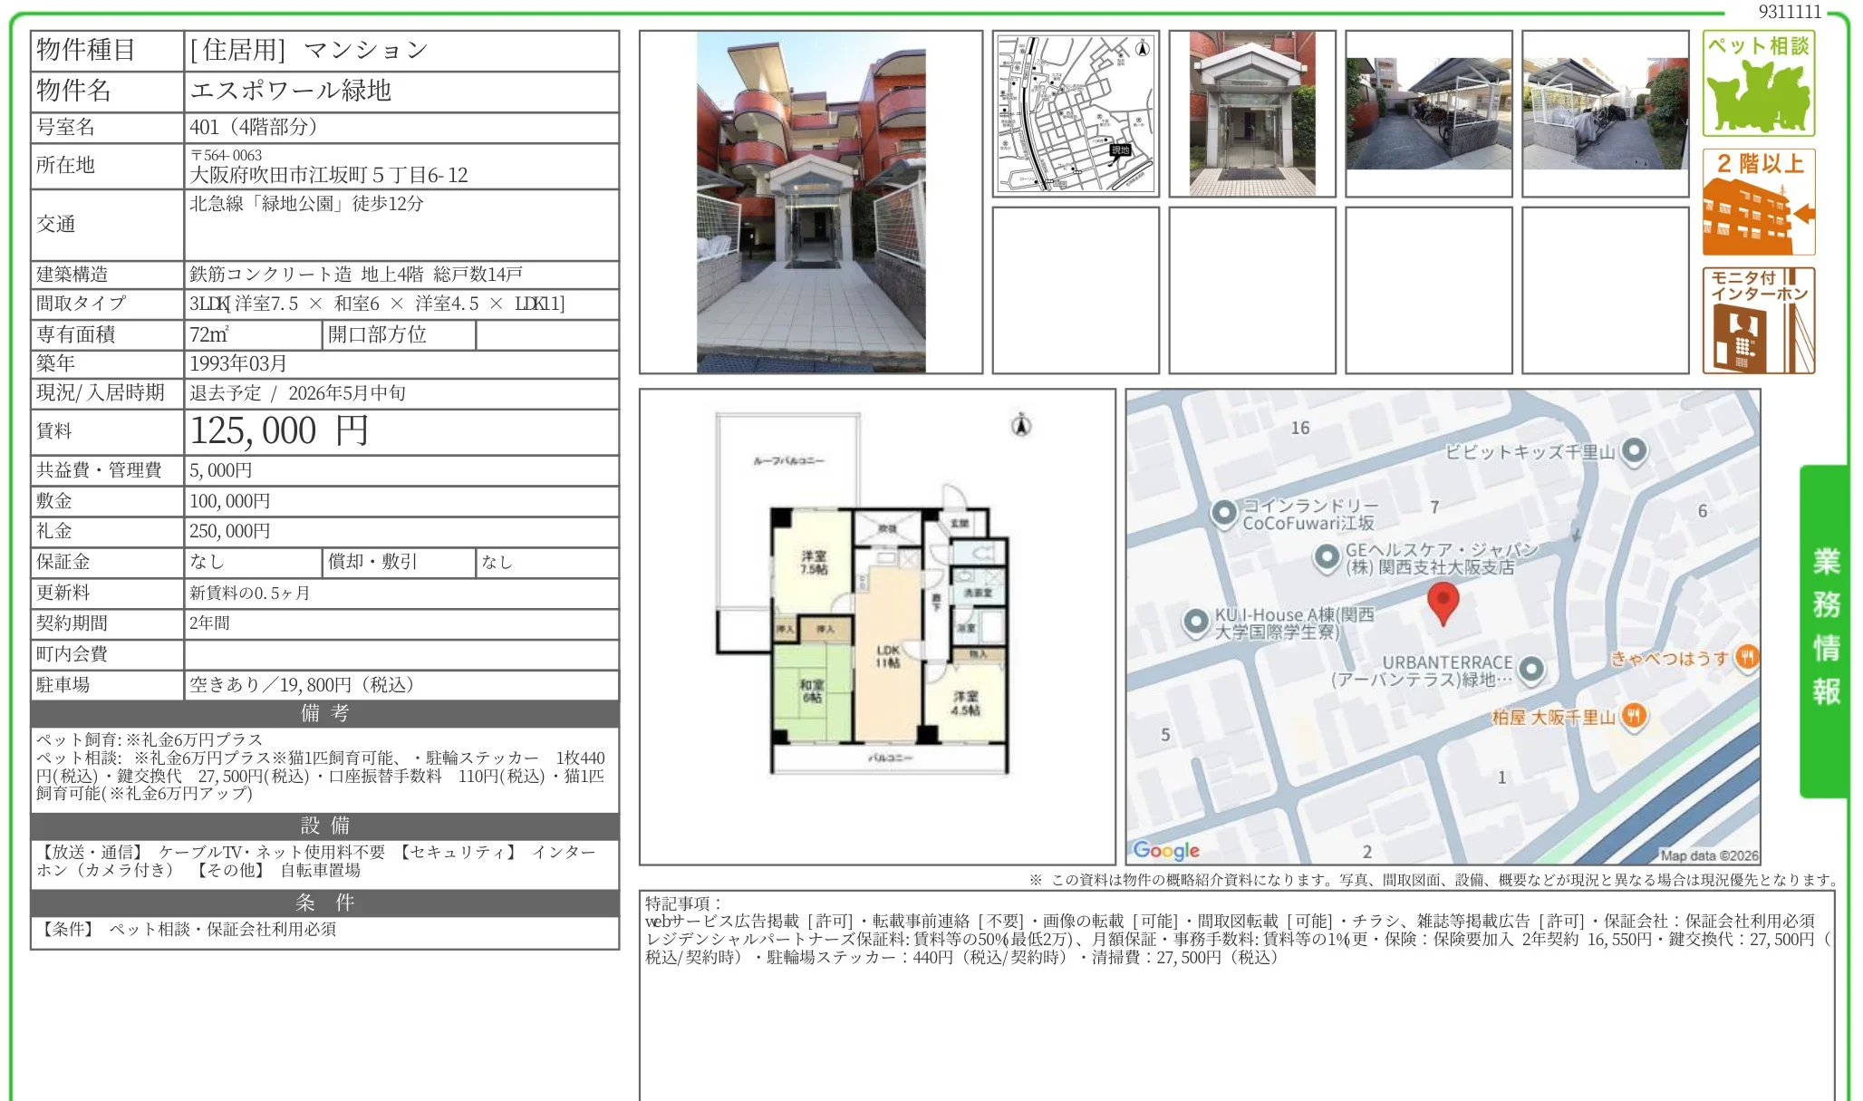
Task: Click the Map data ©2026 attribution text
Action: (x=1711, y=855)
